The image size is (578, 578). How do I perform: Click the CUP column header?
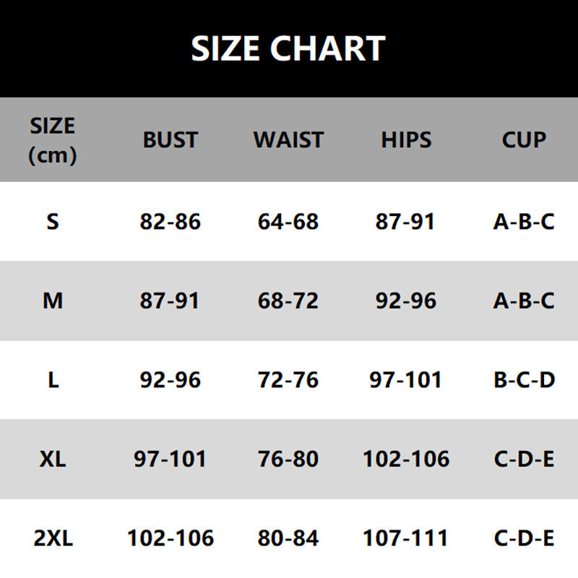tap(524, 139)
